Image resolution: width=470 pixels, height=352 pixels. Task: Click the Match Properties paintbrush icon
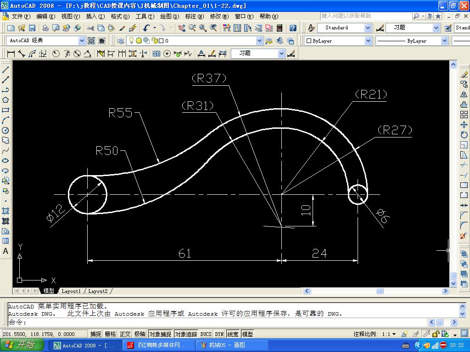[122, 28]
